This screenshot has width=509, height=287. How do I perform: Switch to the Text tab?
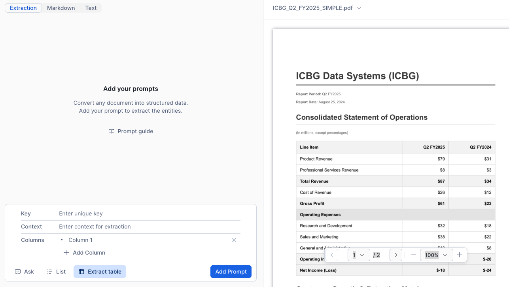(x=91, y=8)
